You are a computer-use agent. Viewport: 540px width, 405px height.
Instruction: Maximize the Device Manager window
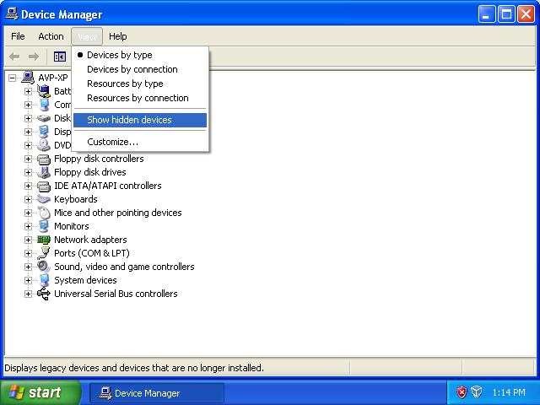point(506,14)
